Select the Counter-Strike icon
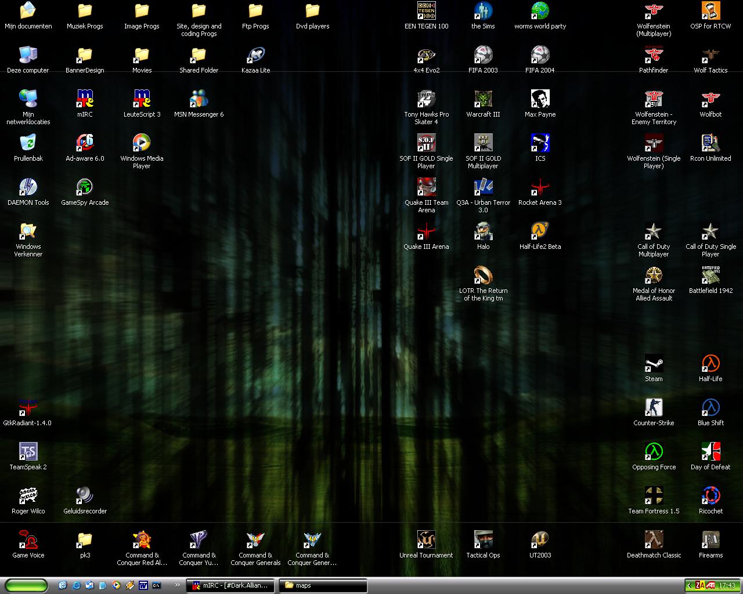Image resolution: width=743 pixels, height=594 pixels. pos(654,407)
